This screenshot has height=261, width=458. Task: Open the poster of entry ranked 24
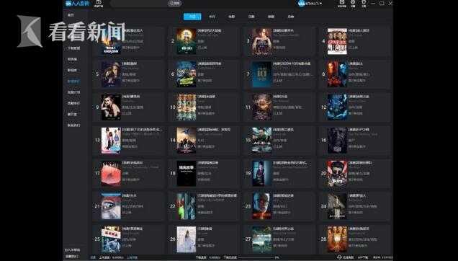click(337, 206)
